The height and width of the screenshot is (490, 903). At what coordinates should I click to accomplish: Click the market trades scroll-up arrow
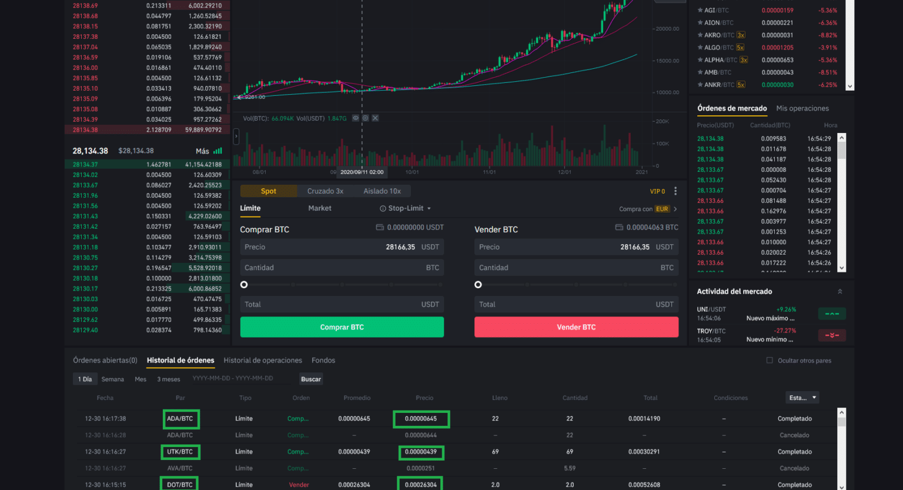pyautogui.click(x=841, y=138)
